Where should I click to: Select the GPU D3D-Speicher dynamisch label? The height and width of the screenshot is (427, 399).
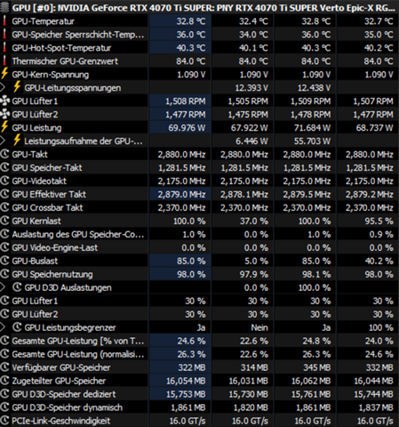tap(67, 407)
